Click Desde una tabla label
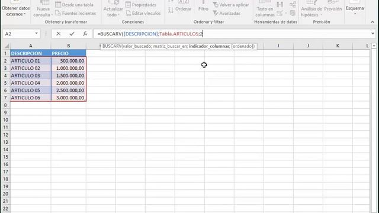Viewport: 379px width, 213px height. [78, 5]
